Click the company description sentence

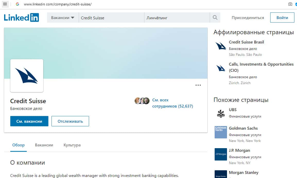(94, 175)
